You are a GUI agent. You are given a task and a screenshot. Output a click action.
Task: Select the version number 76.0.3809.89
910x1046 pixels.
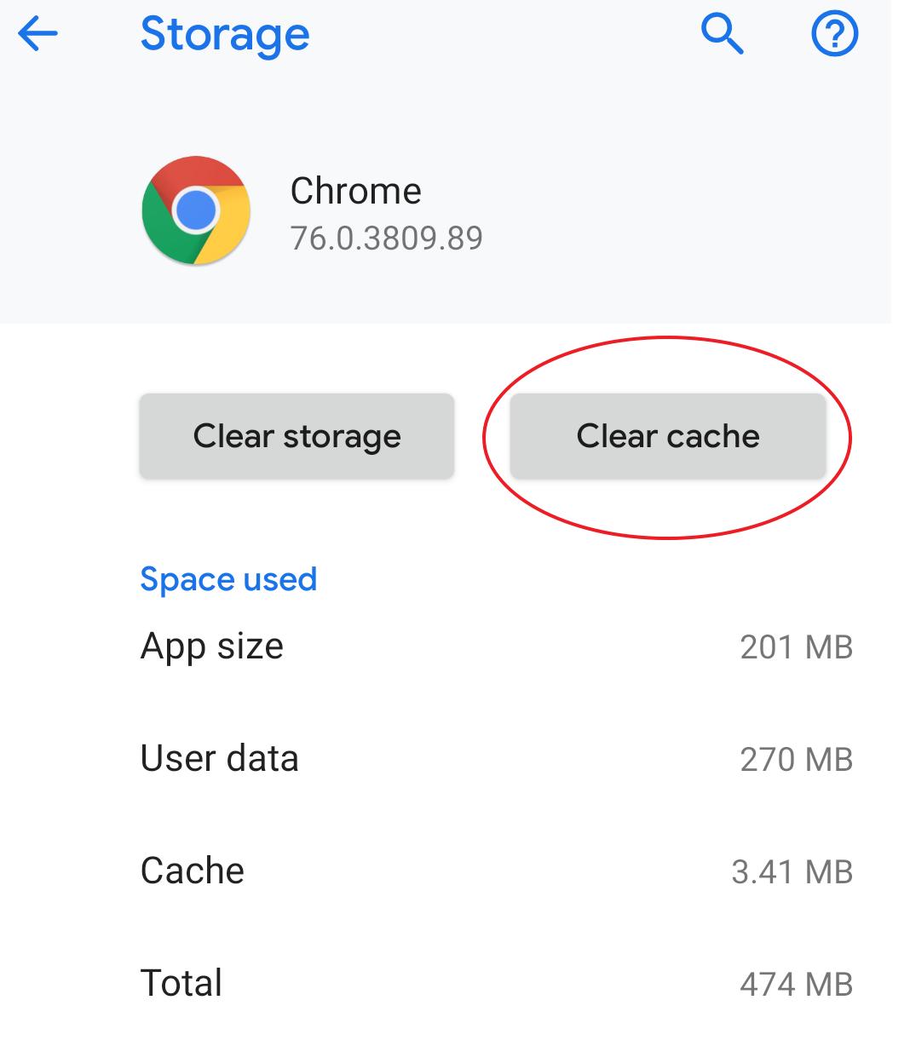386,238
